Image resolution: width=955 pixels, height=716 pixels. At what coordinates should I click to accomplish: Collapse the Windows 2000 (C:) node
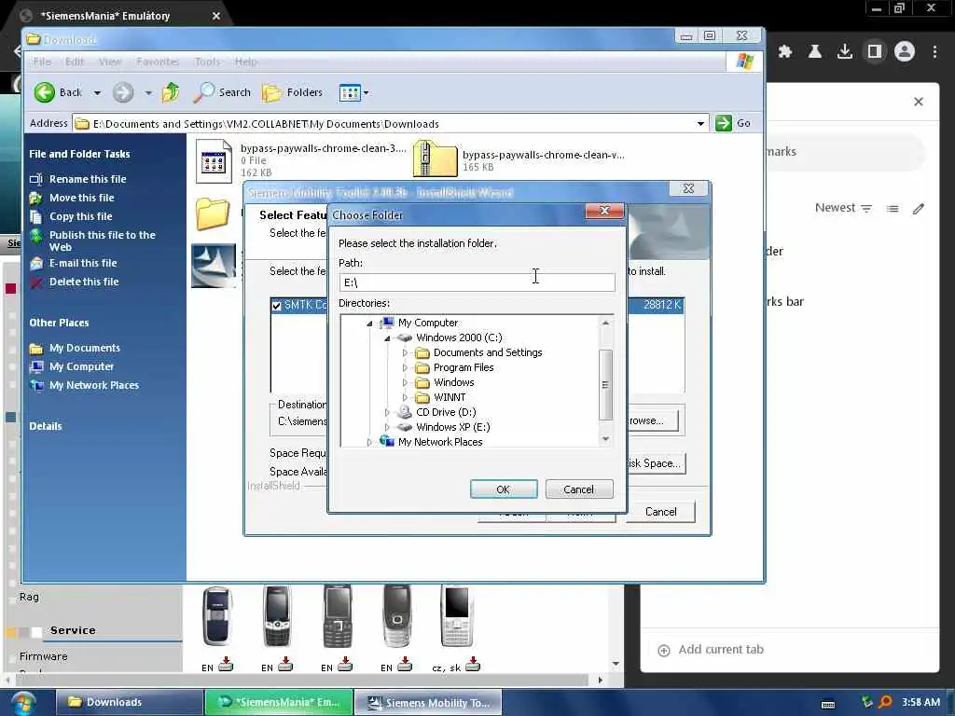[x=387, y=337]
